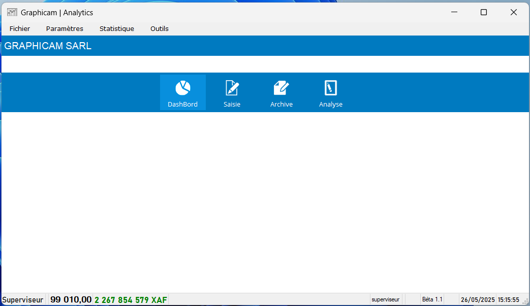
Task: Open the Archive icon
Action: pyautogui.click(x=281, y=88)
